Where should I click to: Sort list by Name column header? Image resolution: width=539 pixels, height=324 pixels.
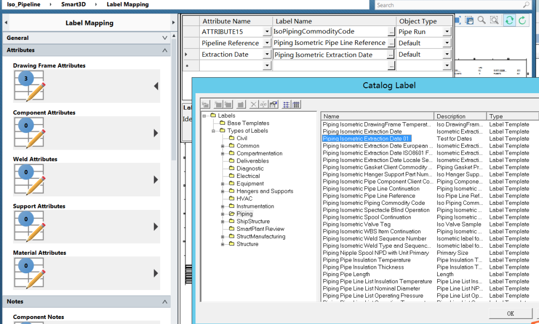click(x=377, y=116)
